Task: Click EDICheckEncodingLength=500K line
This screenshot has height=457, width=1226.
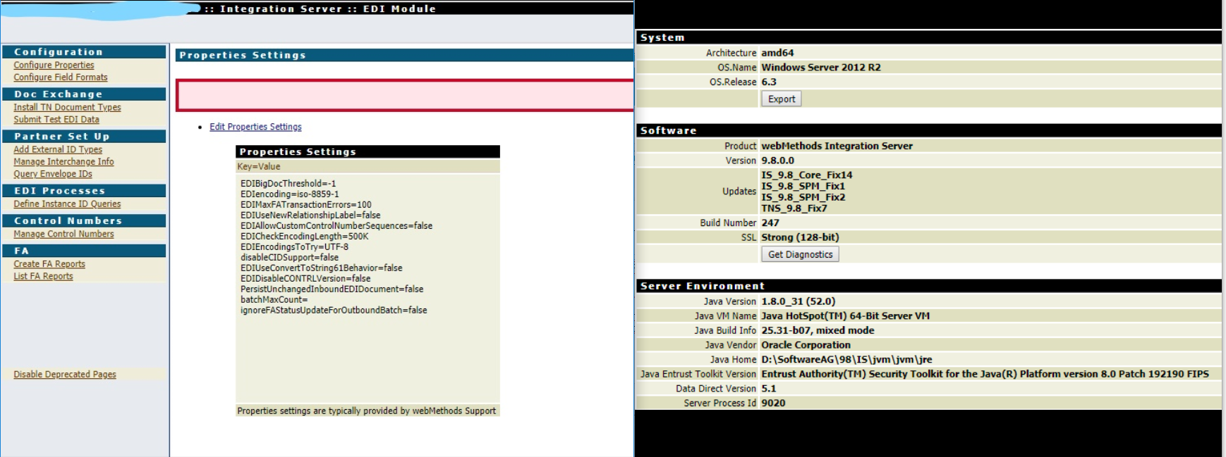Action: 304,237
